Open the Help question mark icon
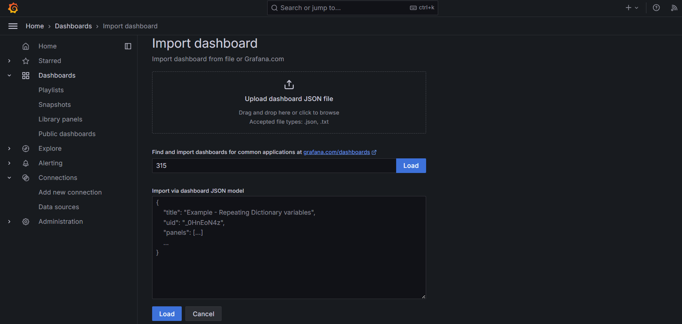 coord(656,8)
